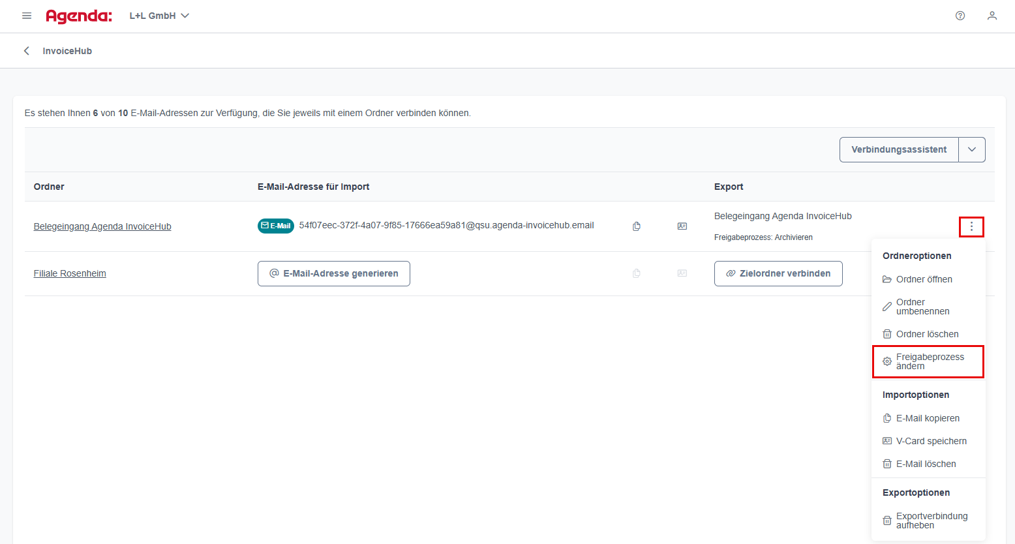Choose Ordner umbenennen from the menu
This screenshot has height=544, width=1015.
[928, 307]
